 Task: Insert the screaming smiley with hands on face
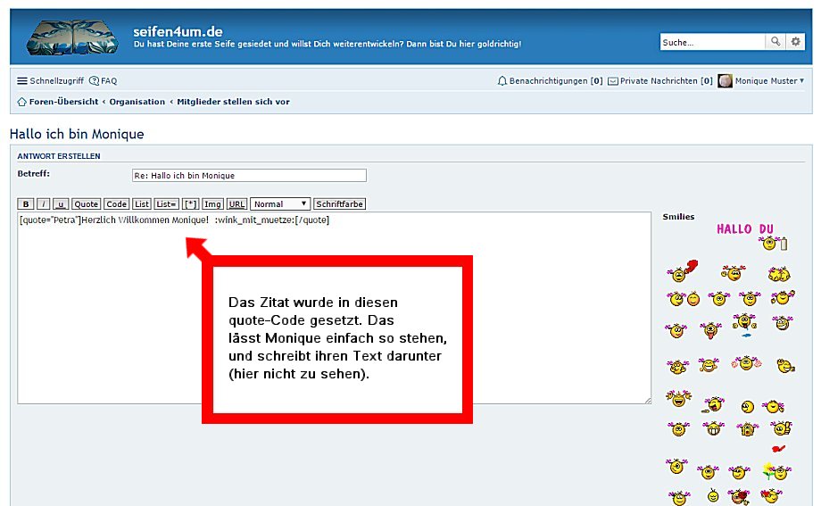(x=747, y=429)
